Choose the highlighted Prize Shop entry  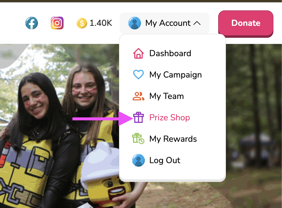(x=169, y=117)
